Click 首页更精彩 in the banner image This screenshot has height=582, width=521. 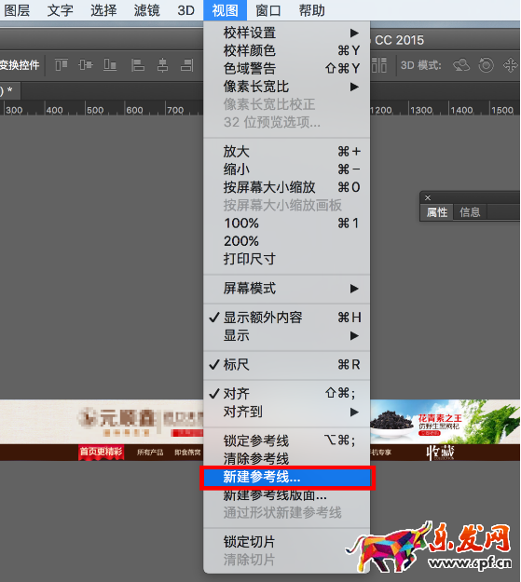101,452
